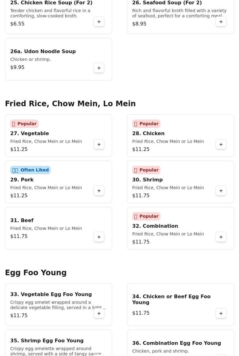Add 32. Combination with plus icon
This screenshot has height=356, width=239.
click(x=221, y=237)
